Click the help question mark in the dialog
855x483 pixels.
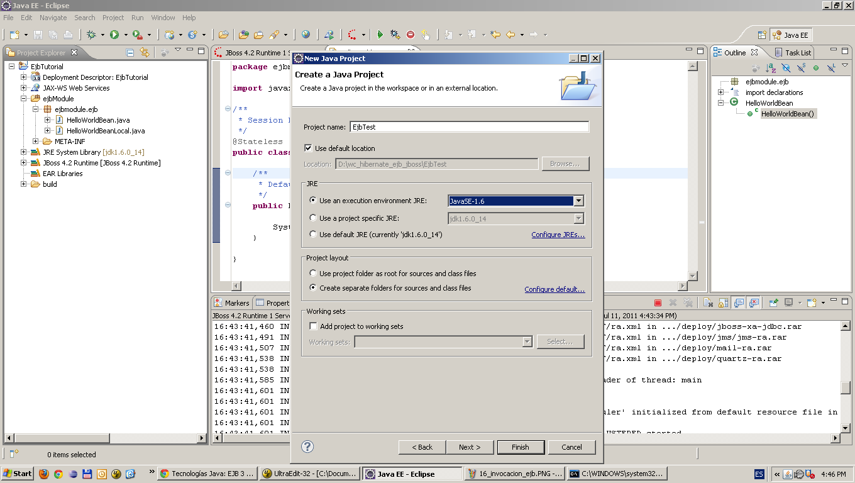(x=307, y=447)
